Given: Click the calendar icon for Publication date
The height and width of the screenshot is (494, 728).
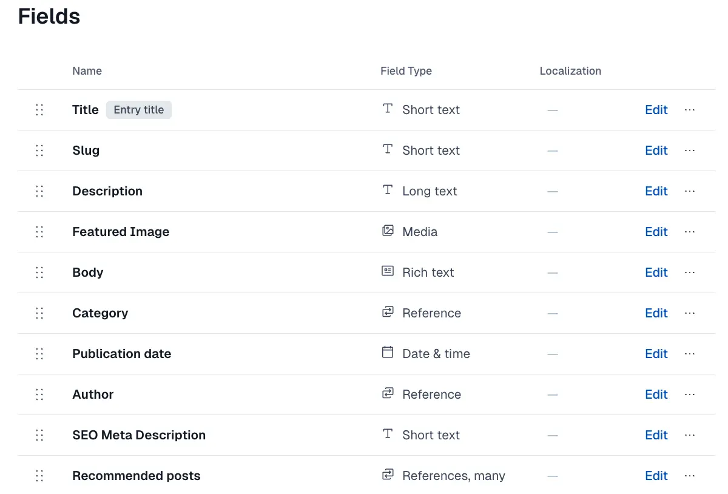Looking at the screenshot, I should click(x=388, y=353).
